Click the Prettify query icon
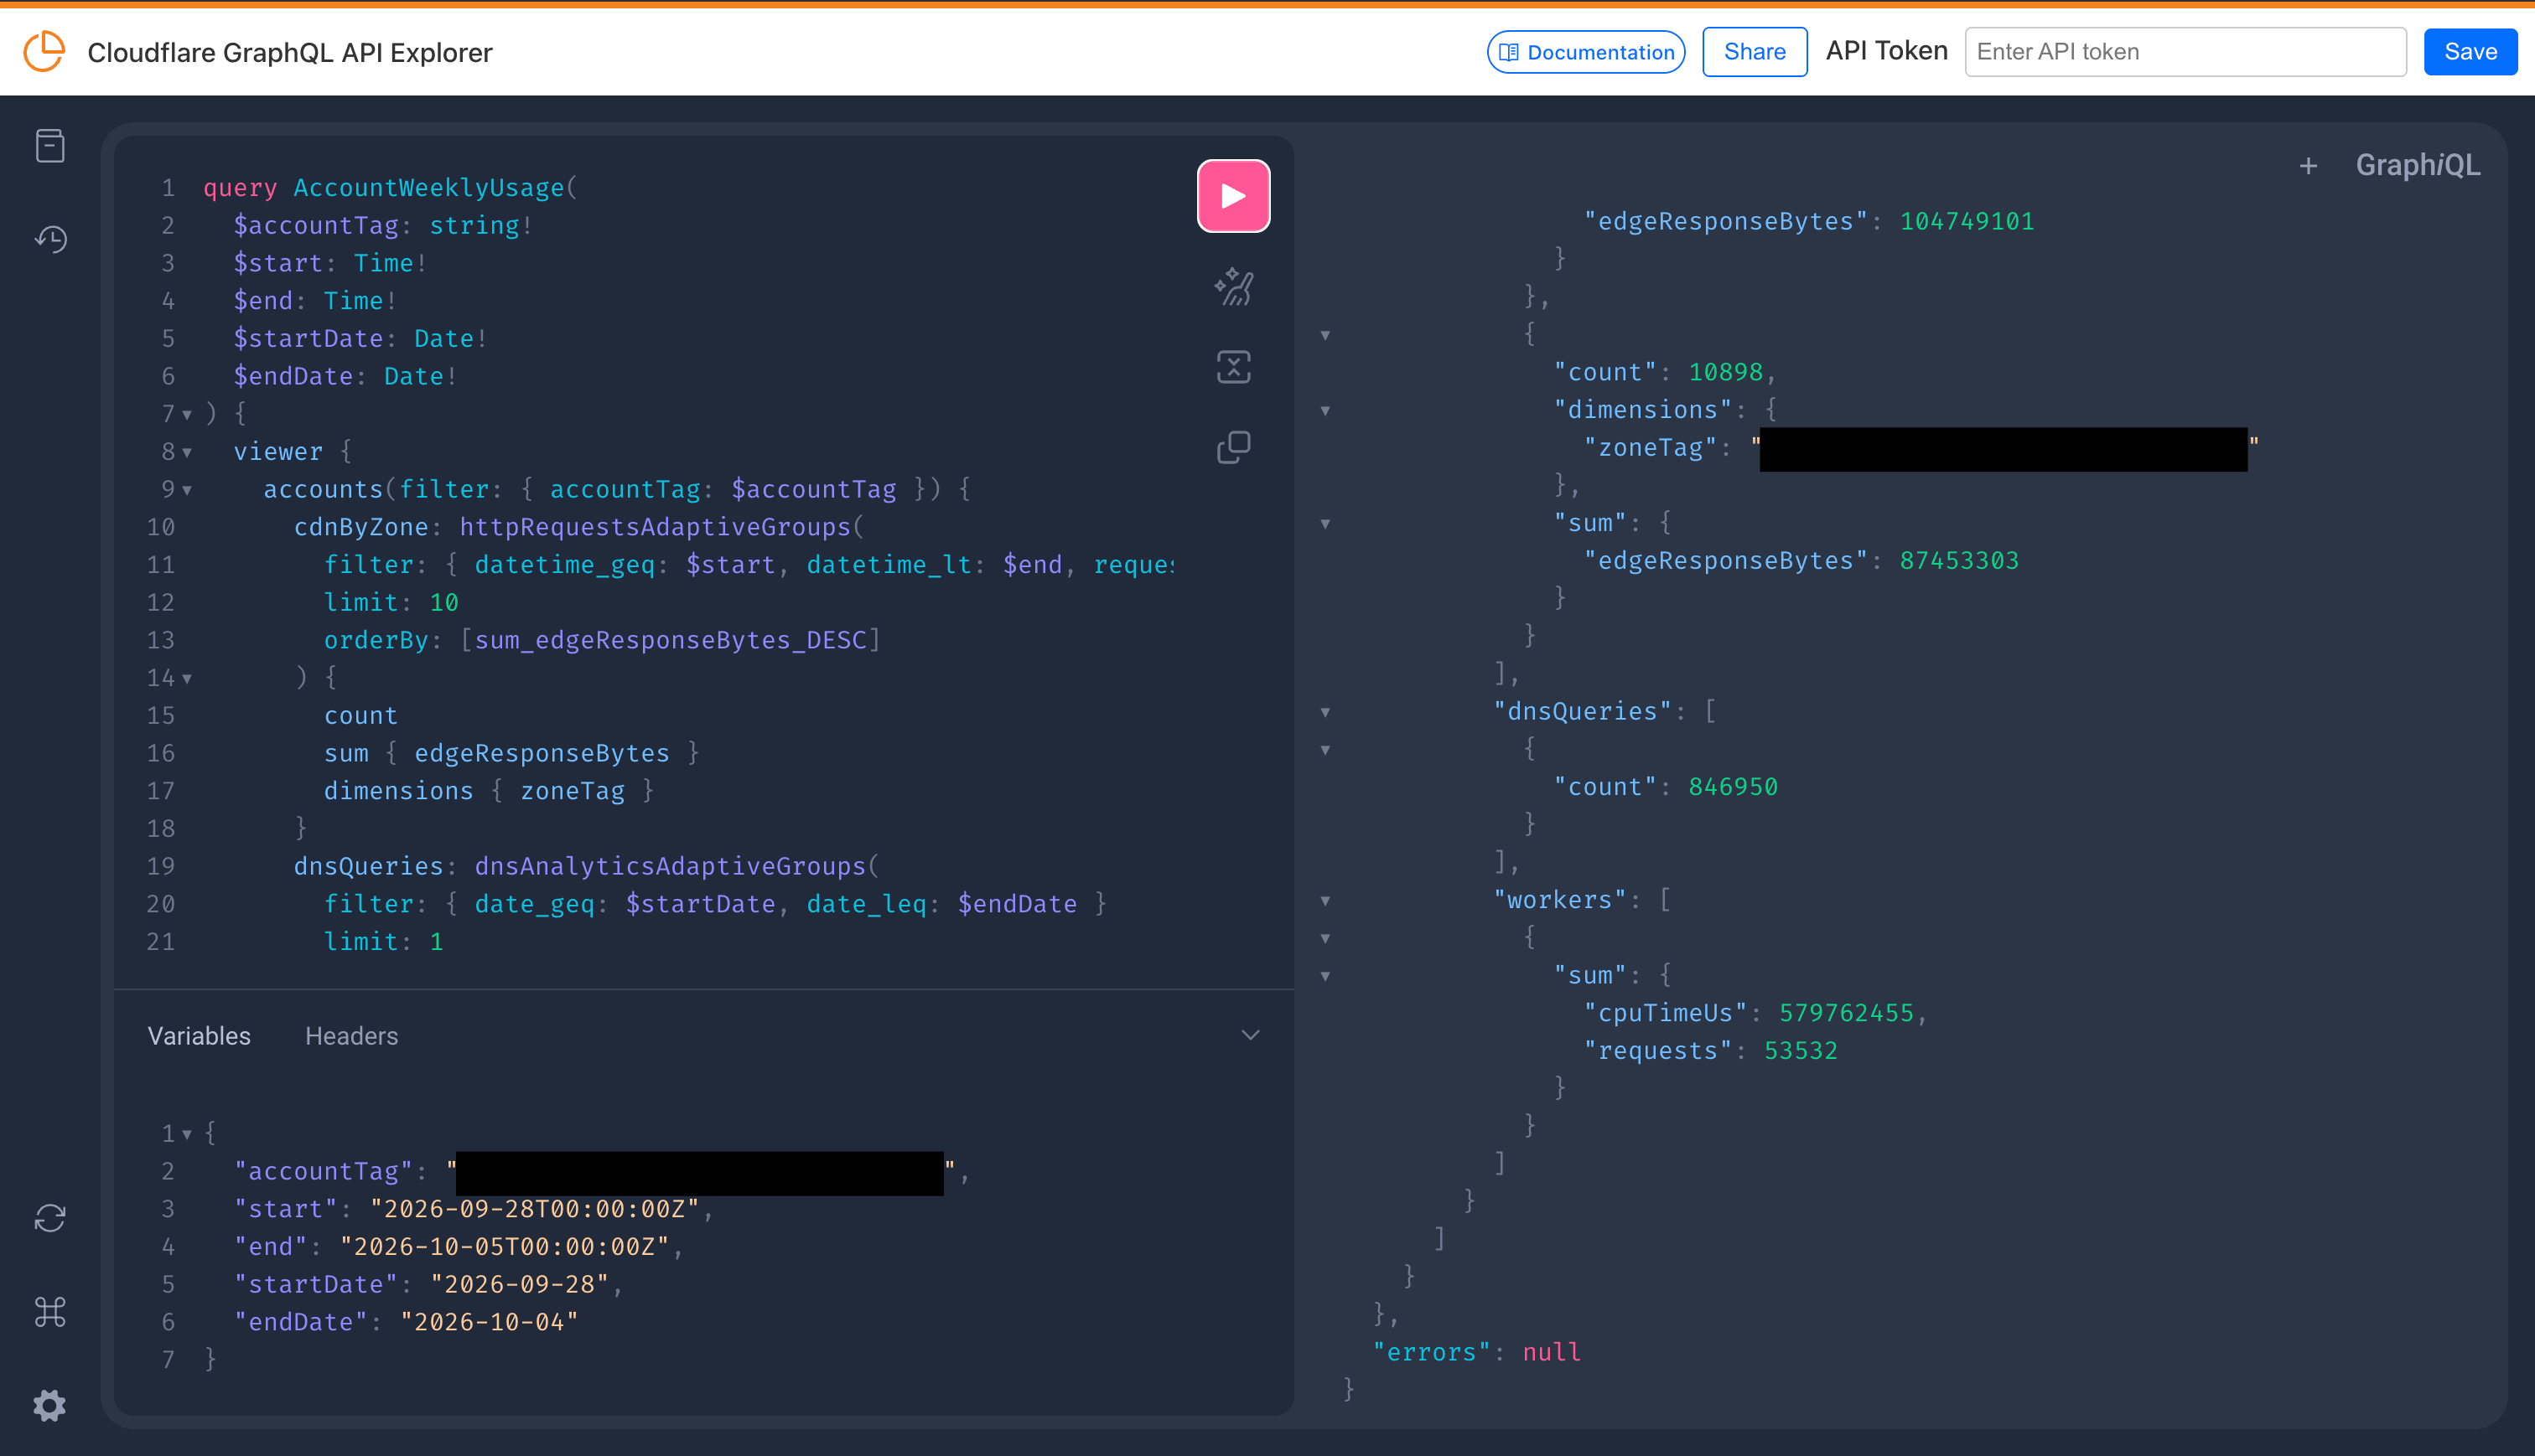This screenshot has height=1456, width=2535. click(x=1233, y=287)
